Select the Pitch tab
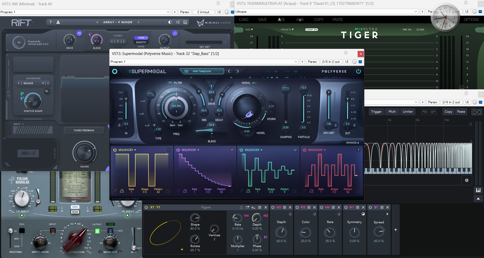The width and height of the screenshot is (484, 258). coord(392,112)
